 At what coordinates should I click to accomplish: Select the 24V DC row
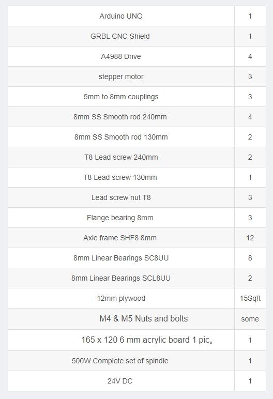pos(137,381)
